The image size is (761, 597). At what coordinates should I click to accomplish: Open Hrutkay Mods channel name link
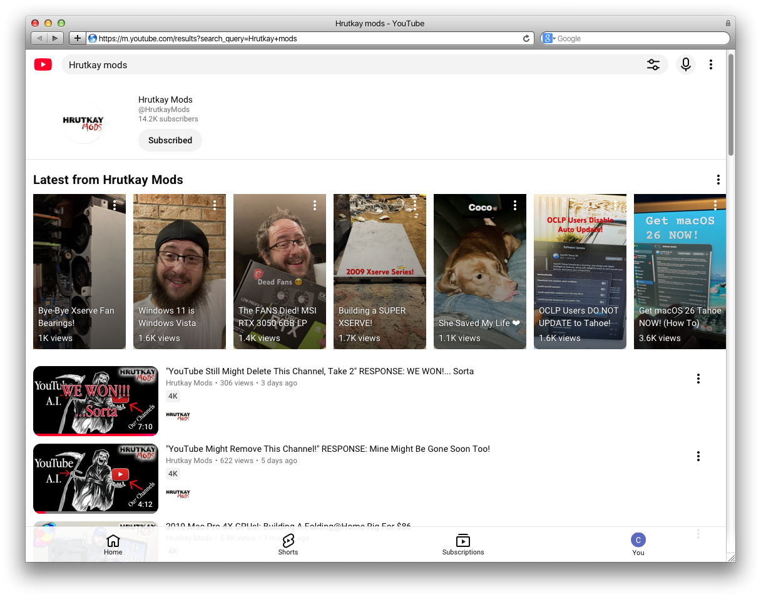point(165,99)
